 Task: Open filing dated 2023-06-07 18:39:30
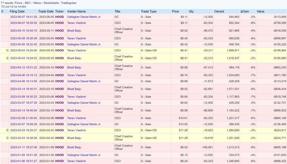[x=24, y=23]
